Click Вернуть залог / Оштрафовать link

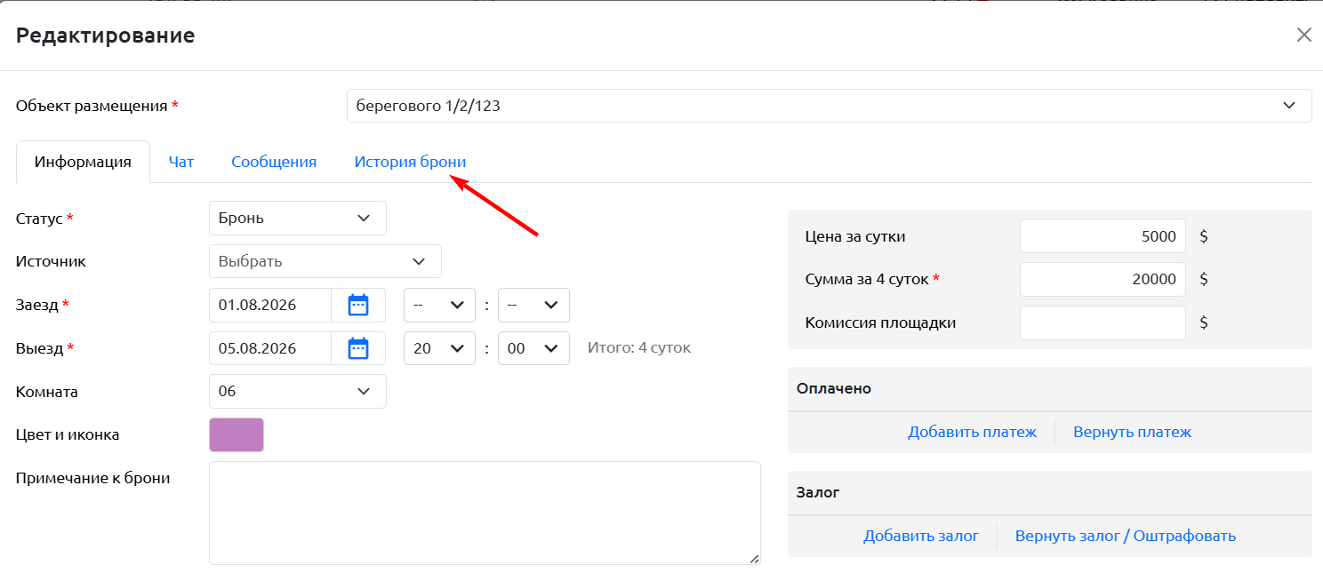[1125, 536]
